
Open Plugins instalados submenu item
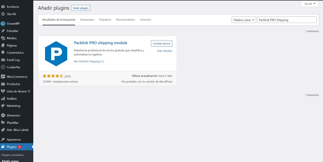pyautogui.click(x=13, y=155)
